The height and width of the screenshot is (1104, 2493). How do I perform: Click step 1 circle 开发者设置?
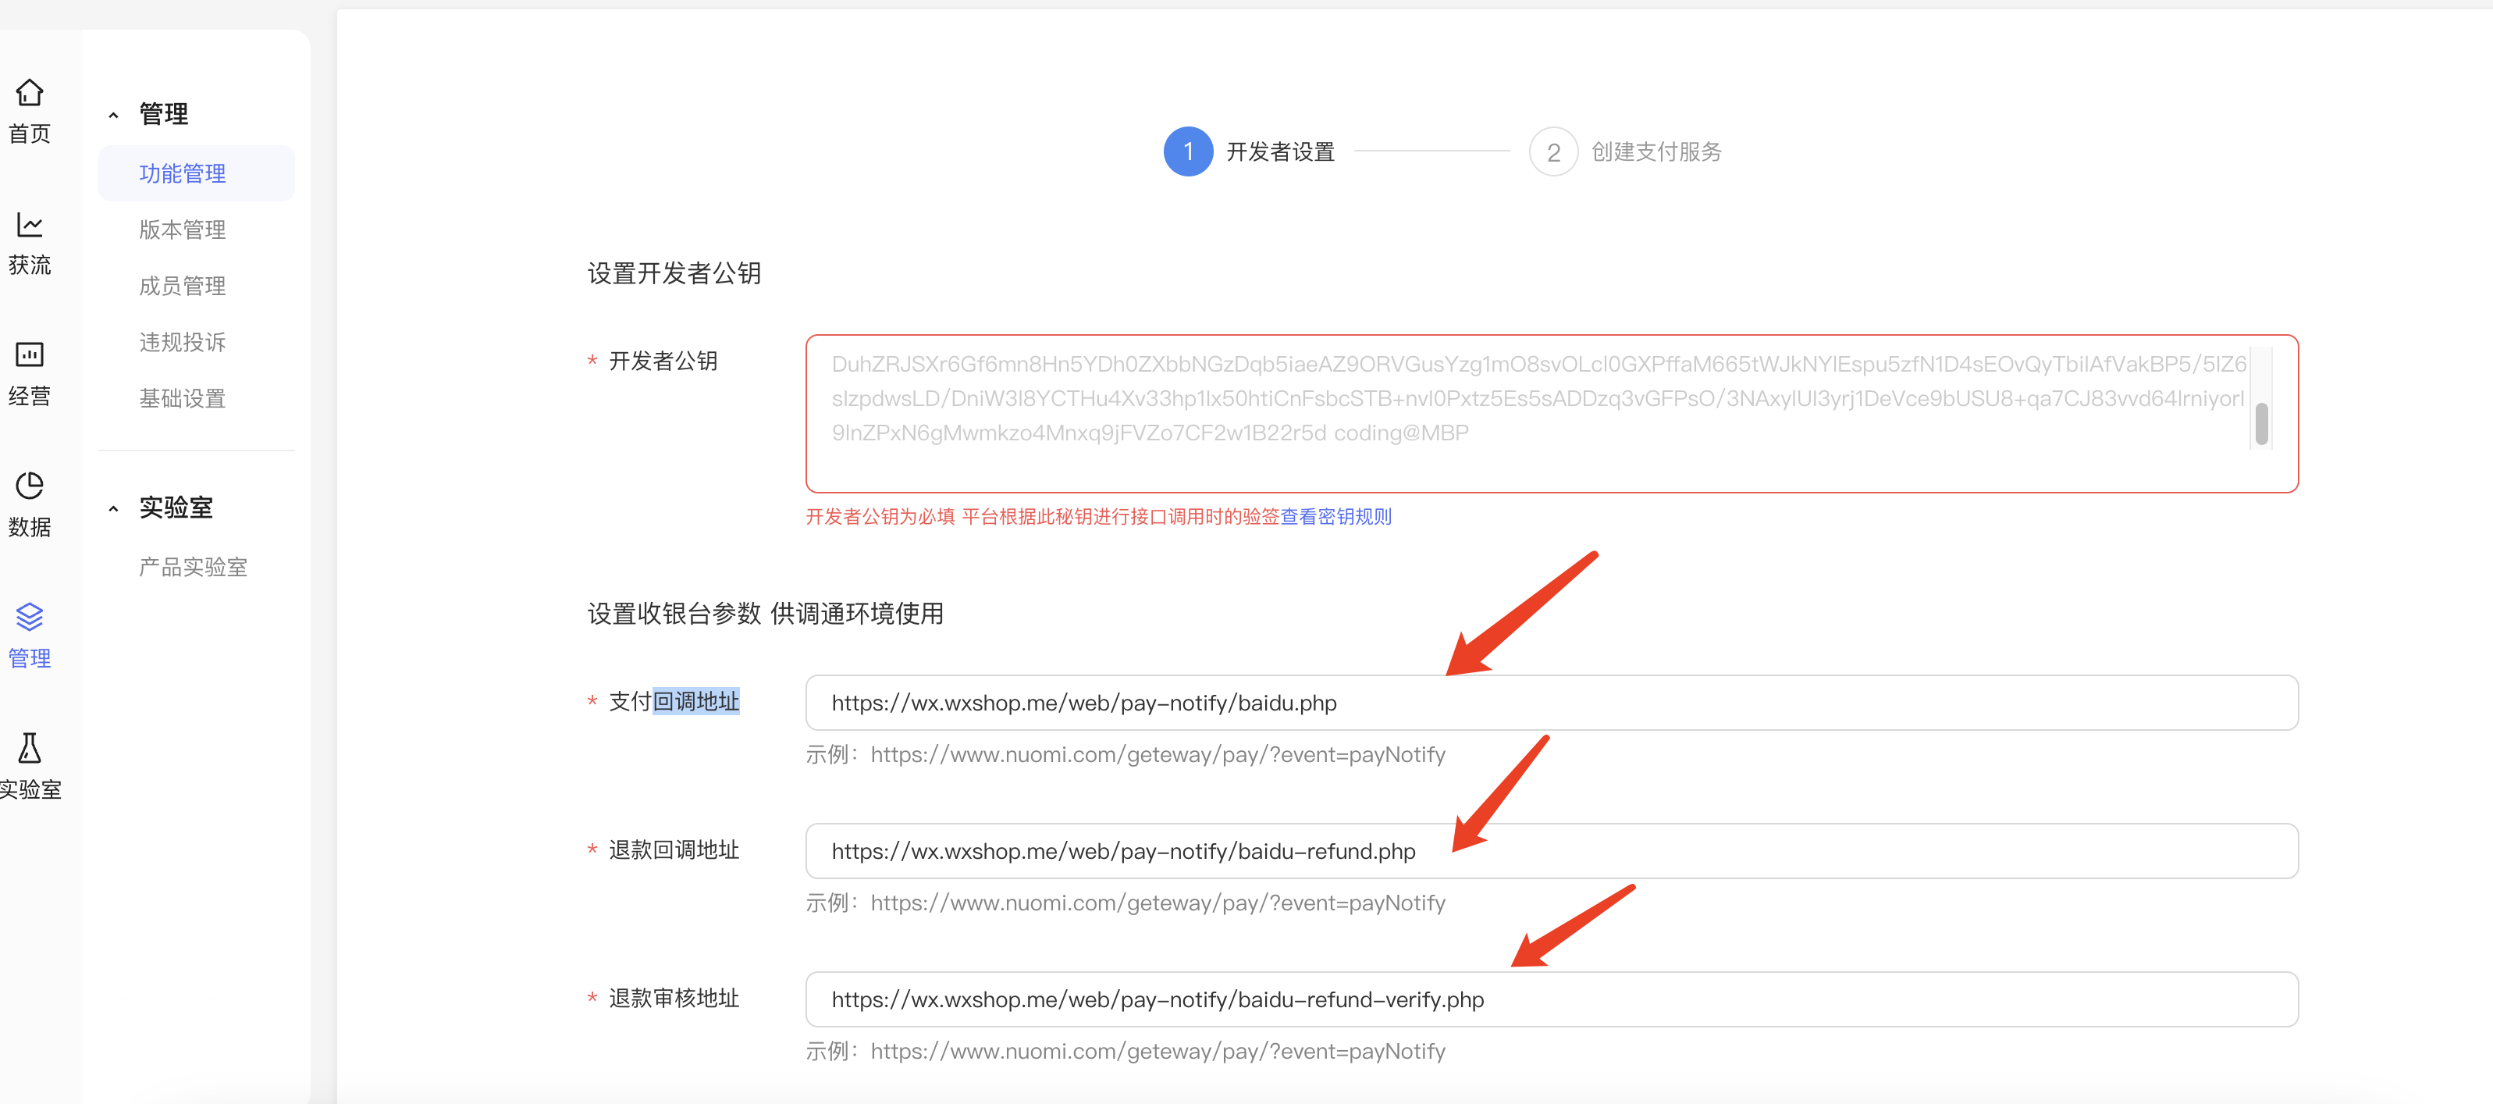(x=1187, y=152)
